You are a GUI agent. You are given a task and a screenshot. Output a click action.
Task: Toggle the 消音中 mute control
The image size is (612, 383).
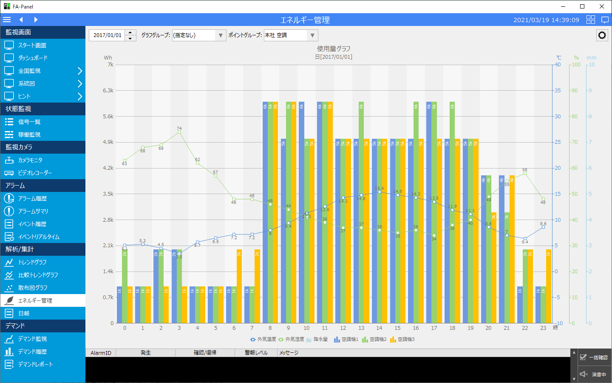click(x=594, y=374)
